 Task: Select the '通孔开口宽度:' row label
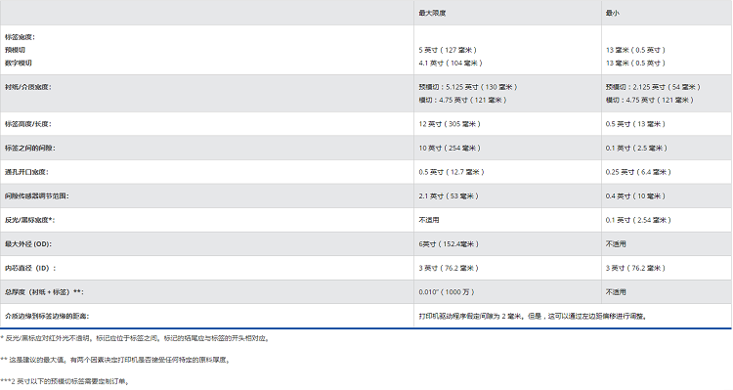[x=26, y=172]
